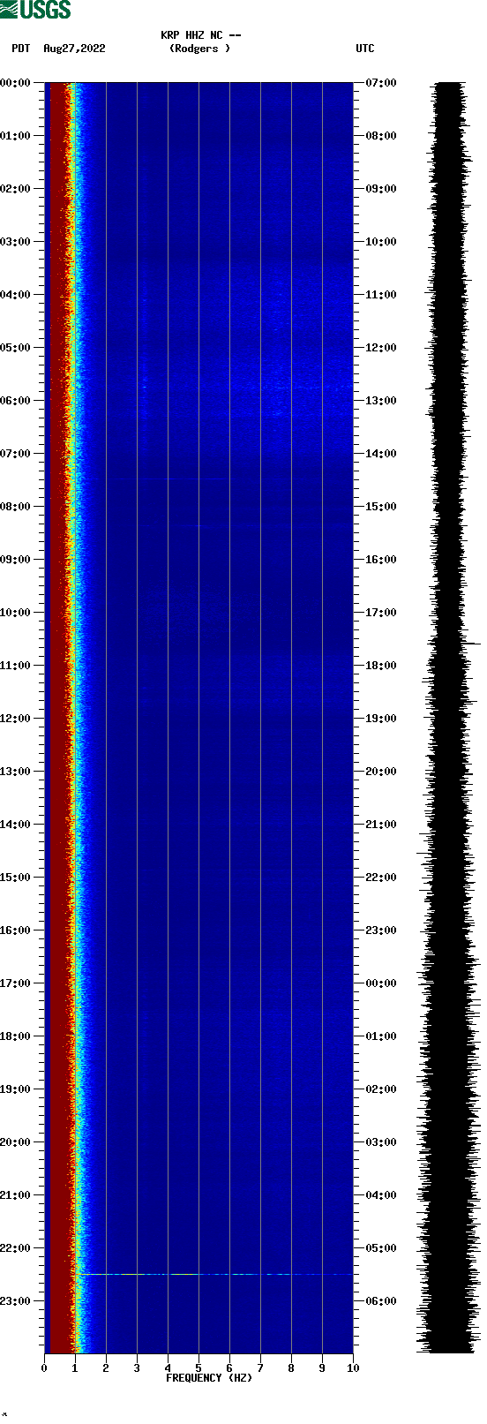Image resolution: width=487 pixels, height=1424 pixels.
Task: Select the 21:00 PDT time tick label
Action: click(x=15, y=1195)
